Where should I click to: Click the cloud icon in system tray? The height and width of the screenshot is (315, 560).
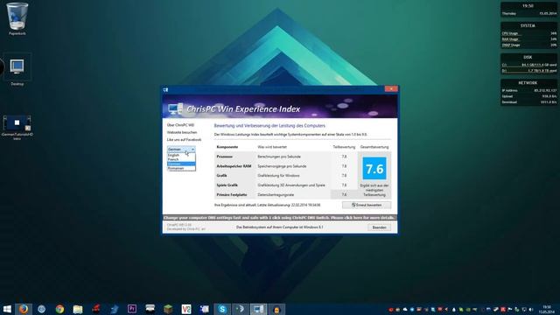(x=405, y=309)
